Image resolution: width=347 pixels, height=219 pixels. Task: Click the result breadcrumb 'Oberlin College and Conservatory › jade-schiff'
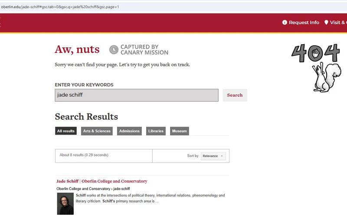tap(93, 189)
